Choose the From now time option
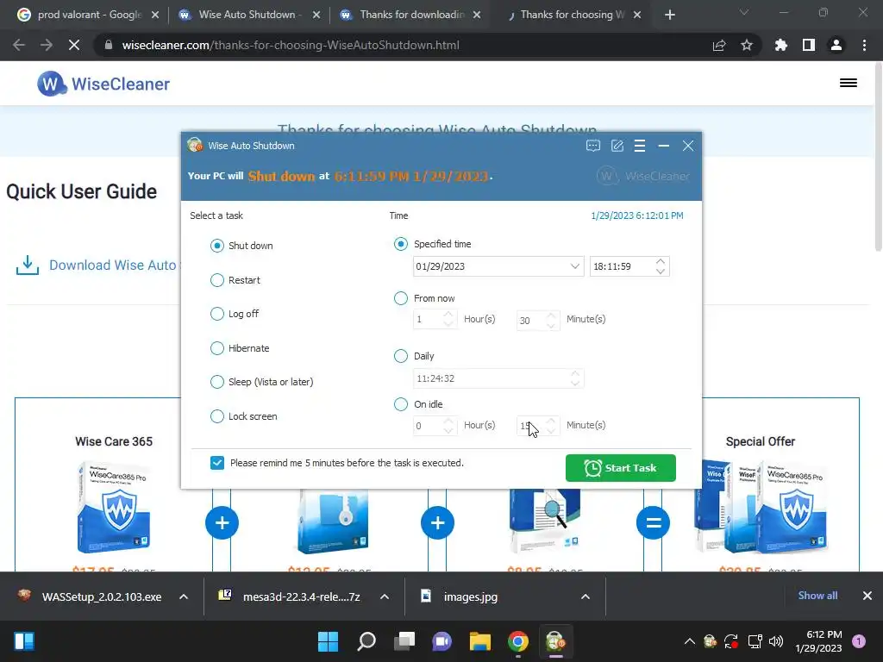 click(400, 298)
